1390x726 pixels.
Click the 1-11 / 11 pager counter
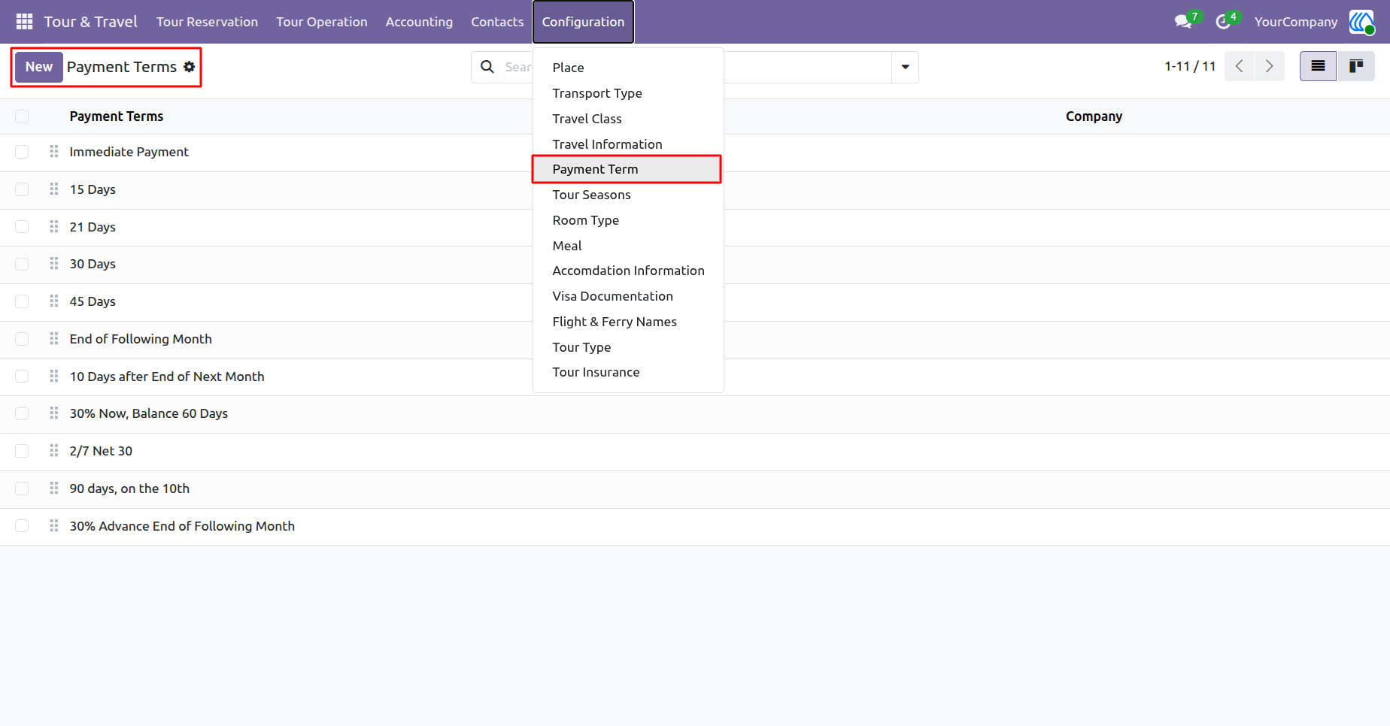coord(1190,66)
